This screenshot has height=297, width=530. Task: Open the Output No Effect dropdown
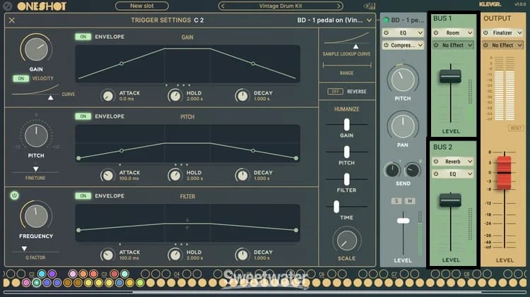point(502,45)
